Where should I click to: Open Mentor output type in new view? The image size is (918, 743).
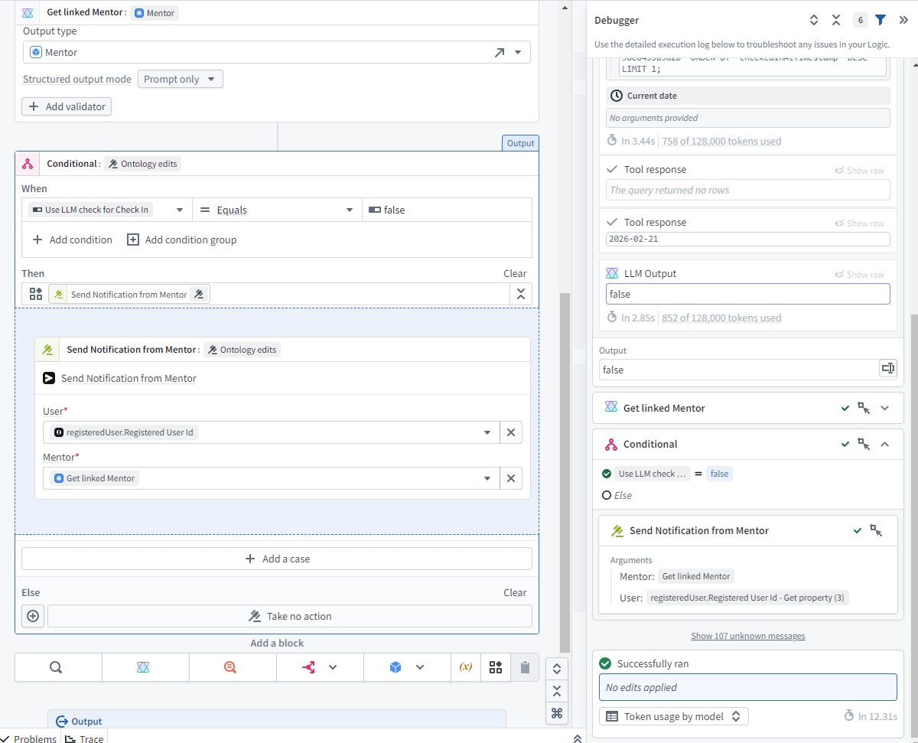[x=499, y=53]
